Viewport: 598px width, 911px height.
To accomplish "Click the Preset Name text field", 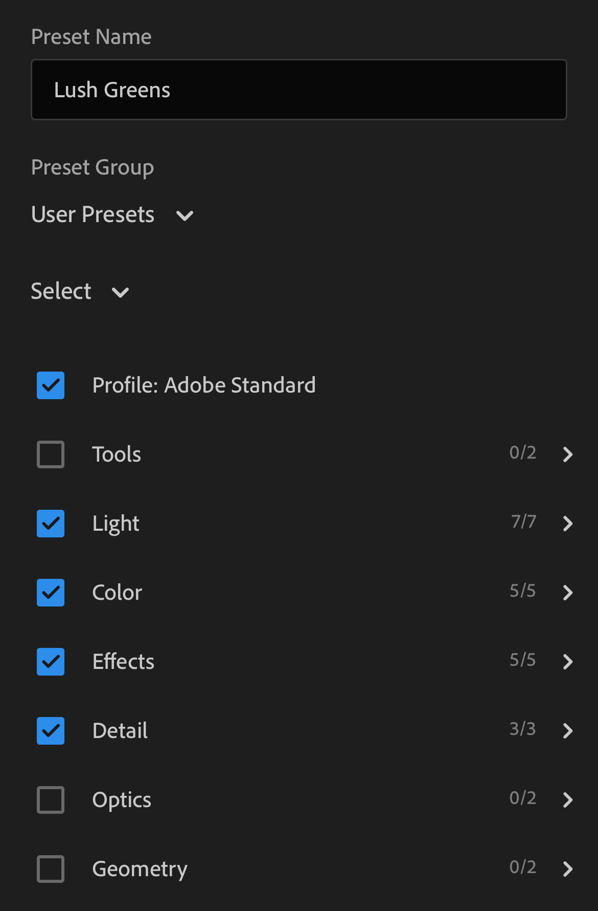I will 299,90.
